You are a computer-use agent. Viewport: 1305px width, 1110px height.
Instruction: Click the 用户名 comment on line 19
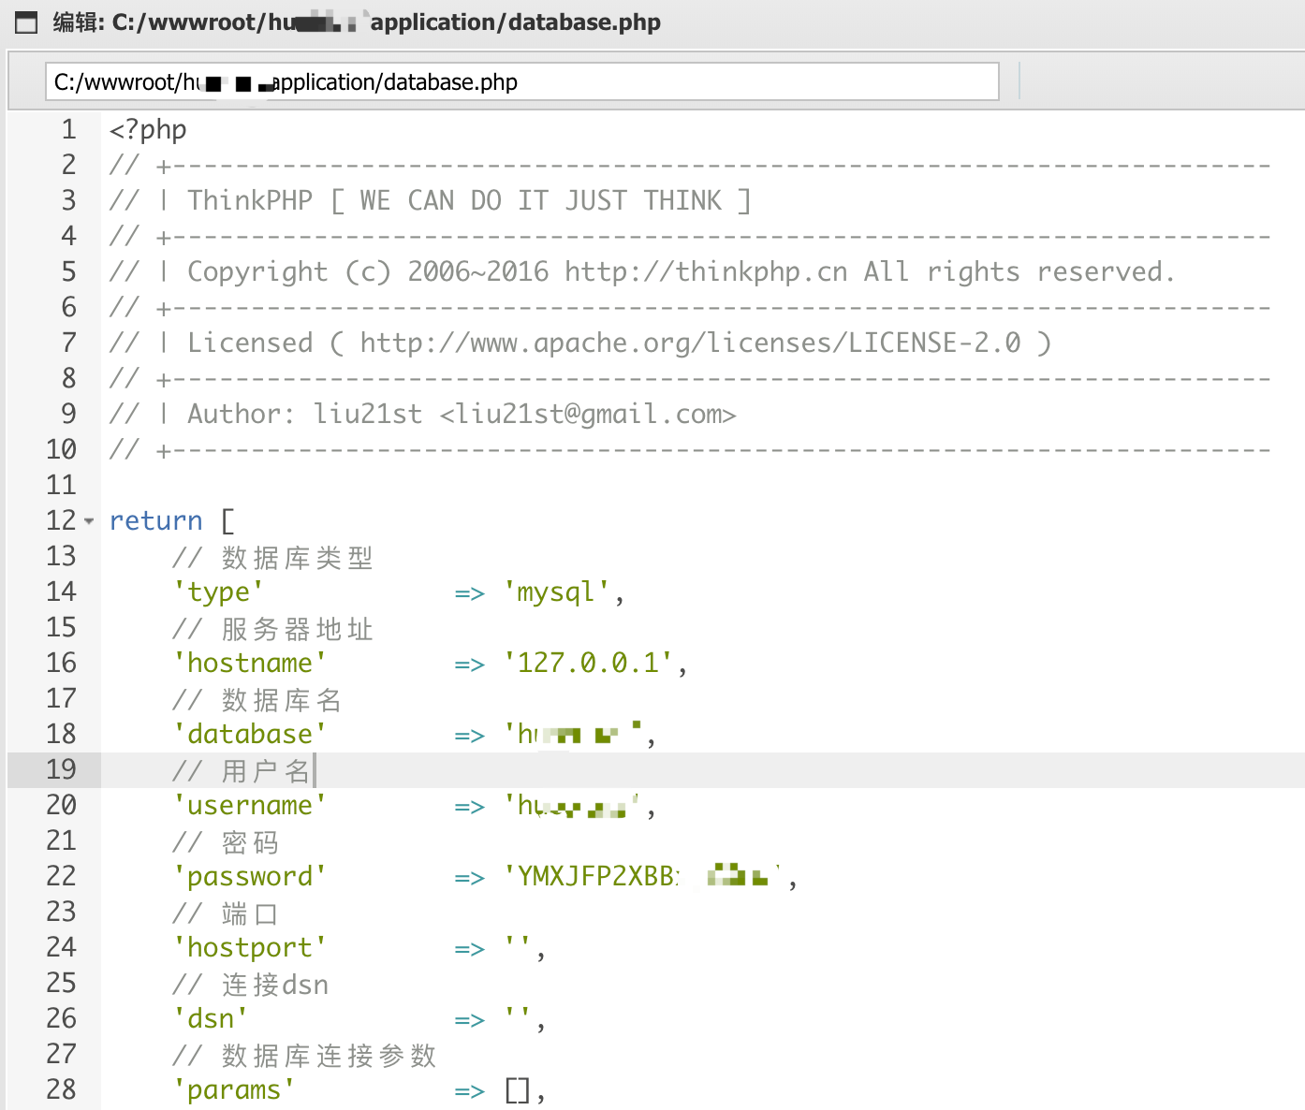point(242,770)
